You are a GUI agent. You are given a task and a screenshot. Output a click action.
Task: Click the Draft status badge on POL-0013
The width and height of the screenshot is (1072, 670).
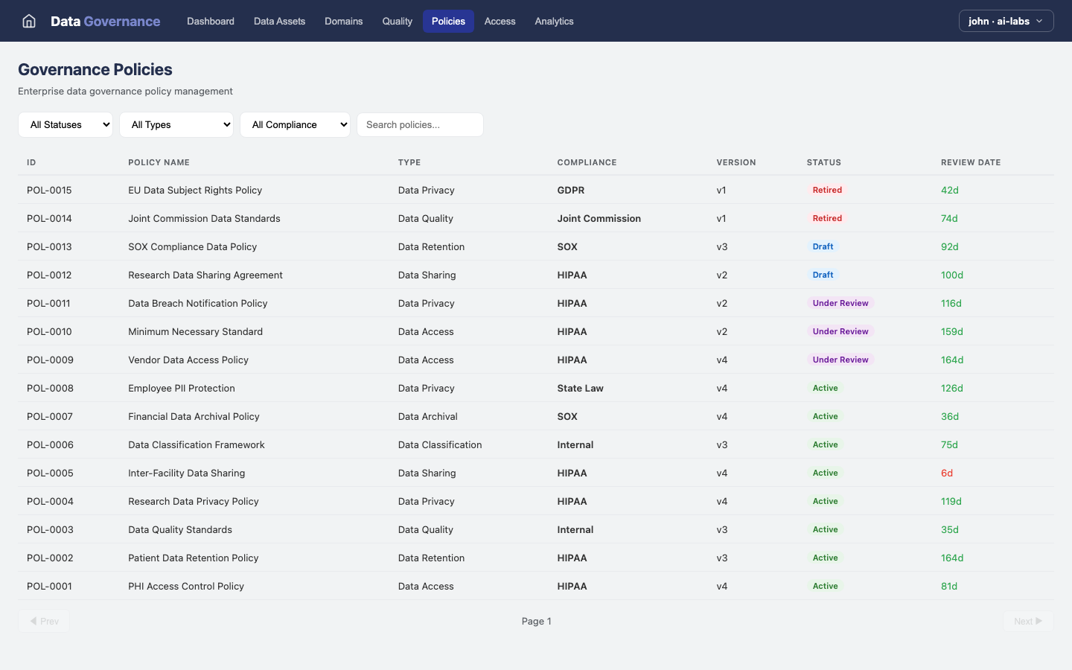(823, 246)
